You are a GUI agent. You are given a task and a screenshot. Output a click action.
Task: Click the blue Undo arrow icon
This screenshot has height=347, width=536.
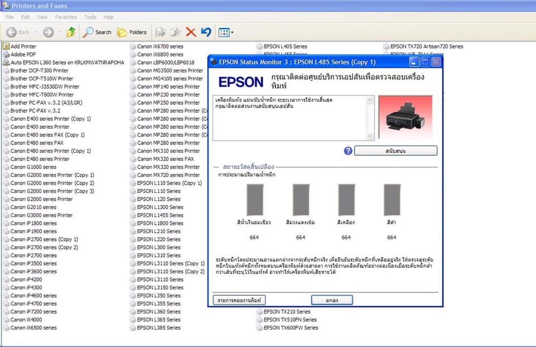(x=206, y=32)
